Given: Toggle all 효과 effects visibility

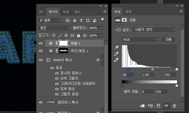Looking at the screenshot, I should tap(52, 68).
